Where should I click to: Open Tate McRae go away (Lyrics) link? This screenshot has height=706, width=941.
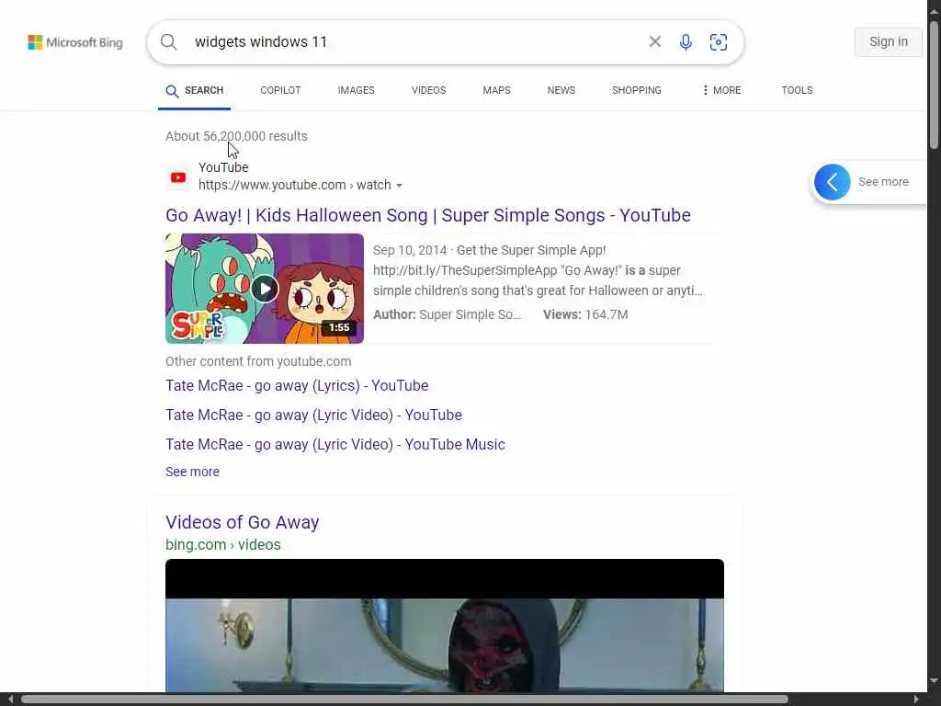pyautogui.click(x=297, y=385)
